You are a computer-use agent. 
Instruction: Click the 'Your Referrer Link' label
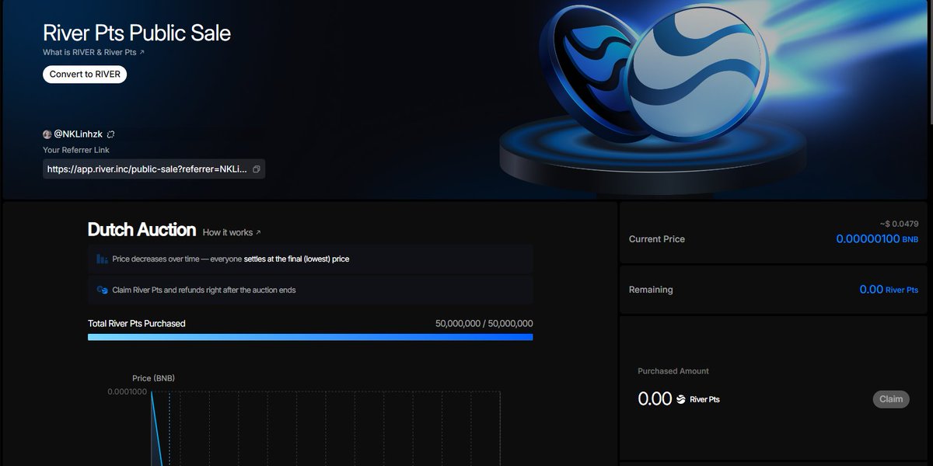[x=76, y=150]
